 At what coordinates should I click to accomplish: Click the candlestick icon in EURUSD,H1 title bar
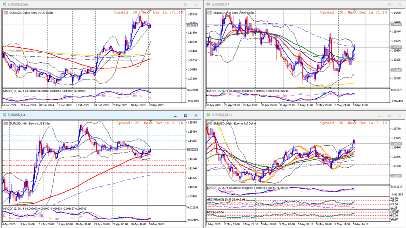tap(208, 4)
